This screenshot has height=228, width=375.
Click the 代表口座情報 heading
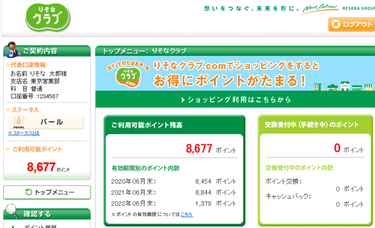click(28, 65)
